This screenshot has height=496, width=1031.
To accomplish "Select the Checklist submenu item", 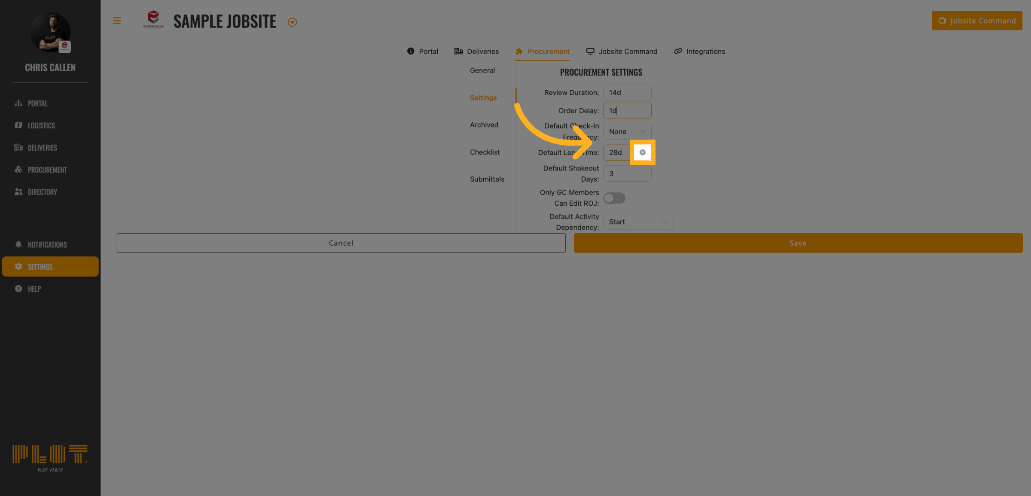I will [x=485, y=152].
